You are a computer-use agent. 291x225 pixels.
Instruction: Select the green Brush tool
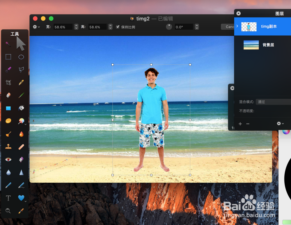(21, 95)
